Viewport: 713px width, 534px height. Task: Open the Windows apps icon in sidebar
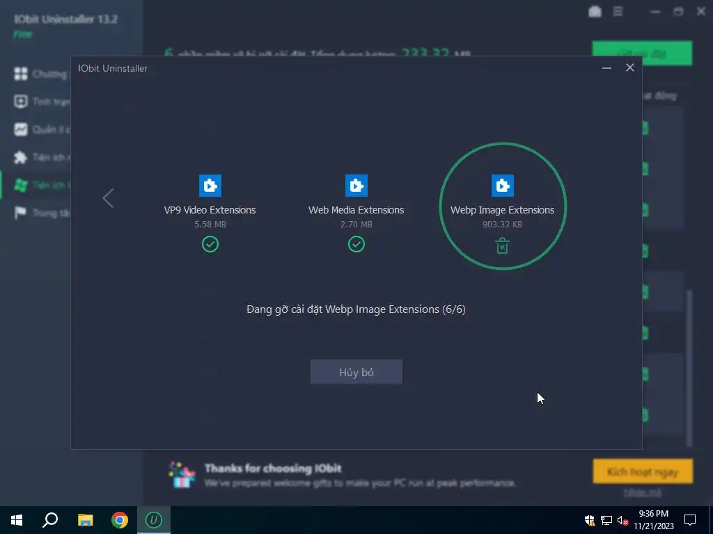20,185
